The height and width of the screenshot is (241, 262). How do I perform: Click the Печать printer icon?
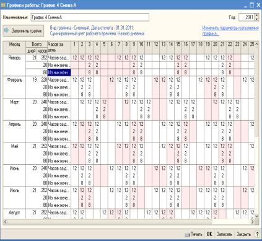click(187, 234)
